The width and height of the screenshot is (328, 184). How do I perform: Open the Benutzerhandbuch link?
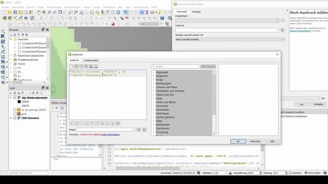point(300,31)
